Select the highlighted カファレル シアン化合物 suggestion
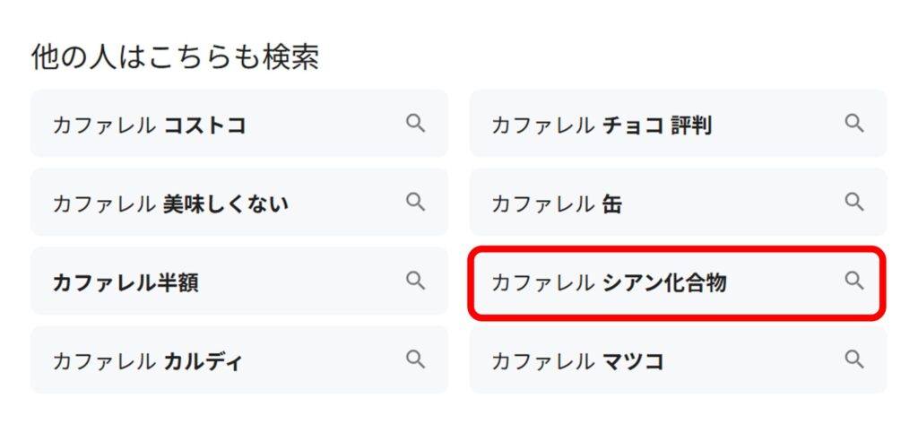918x433 pixels. 610,282
